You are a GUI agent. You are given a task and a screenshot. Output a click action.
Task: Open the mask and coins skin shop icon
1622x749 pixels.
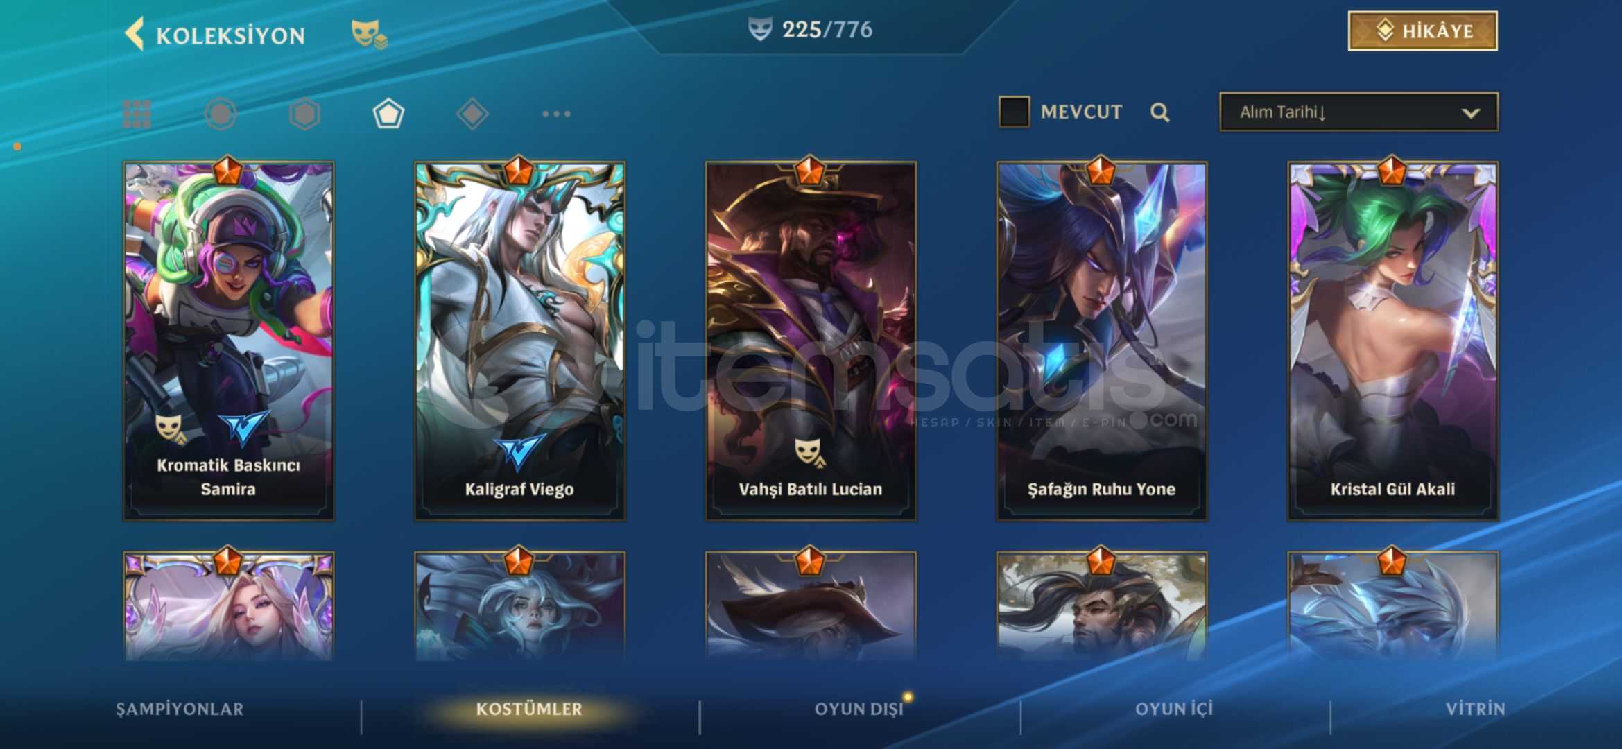(x=369, y=34)
